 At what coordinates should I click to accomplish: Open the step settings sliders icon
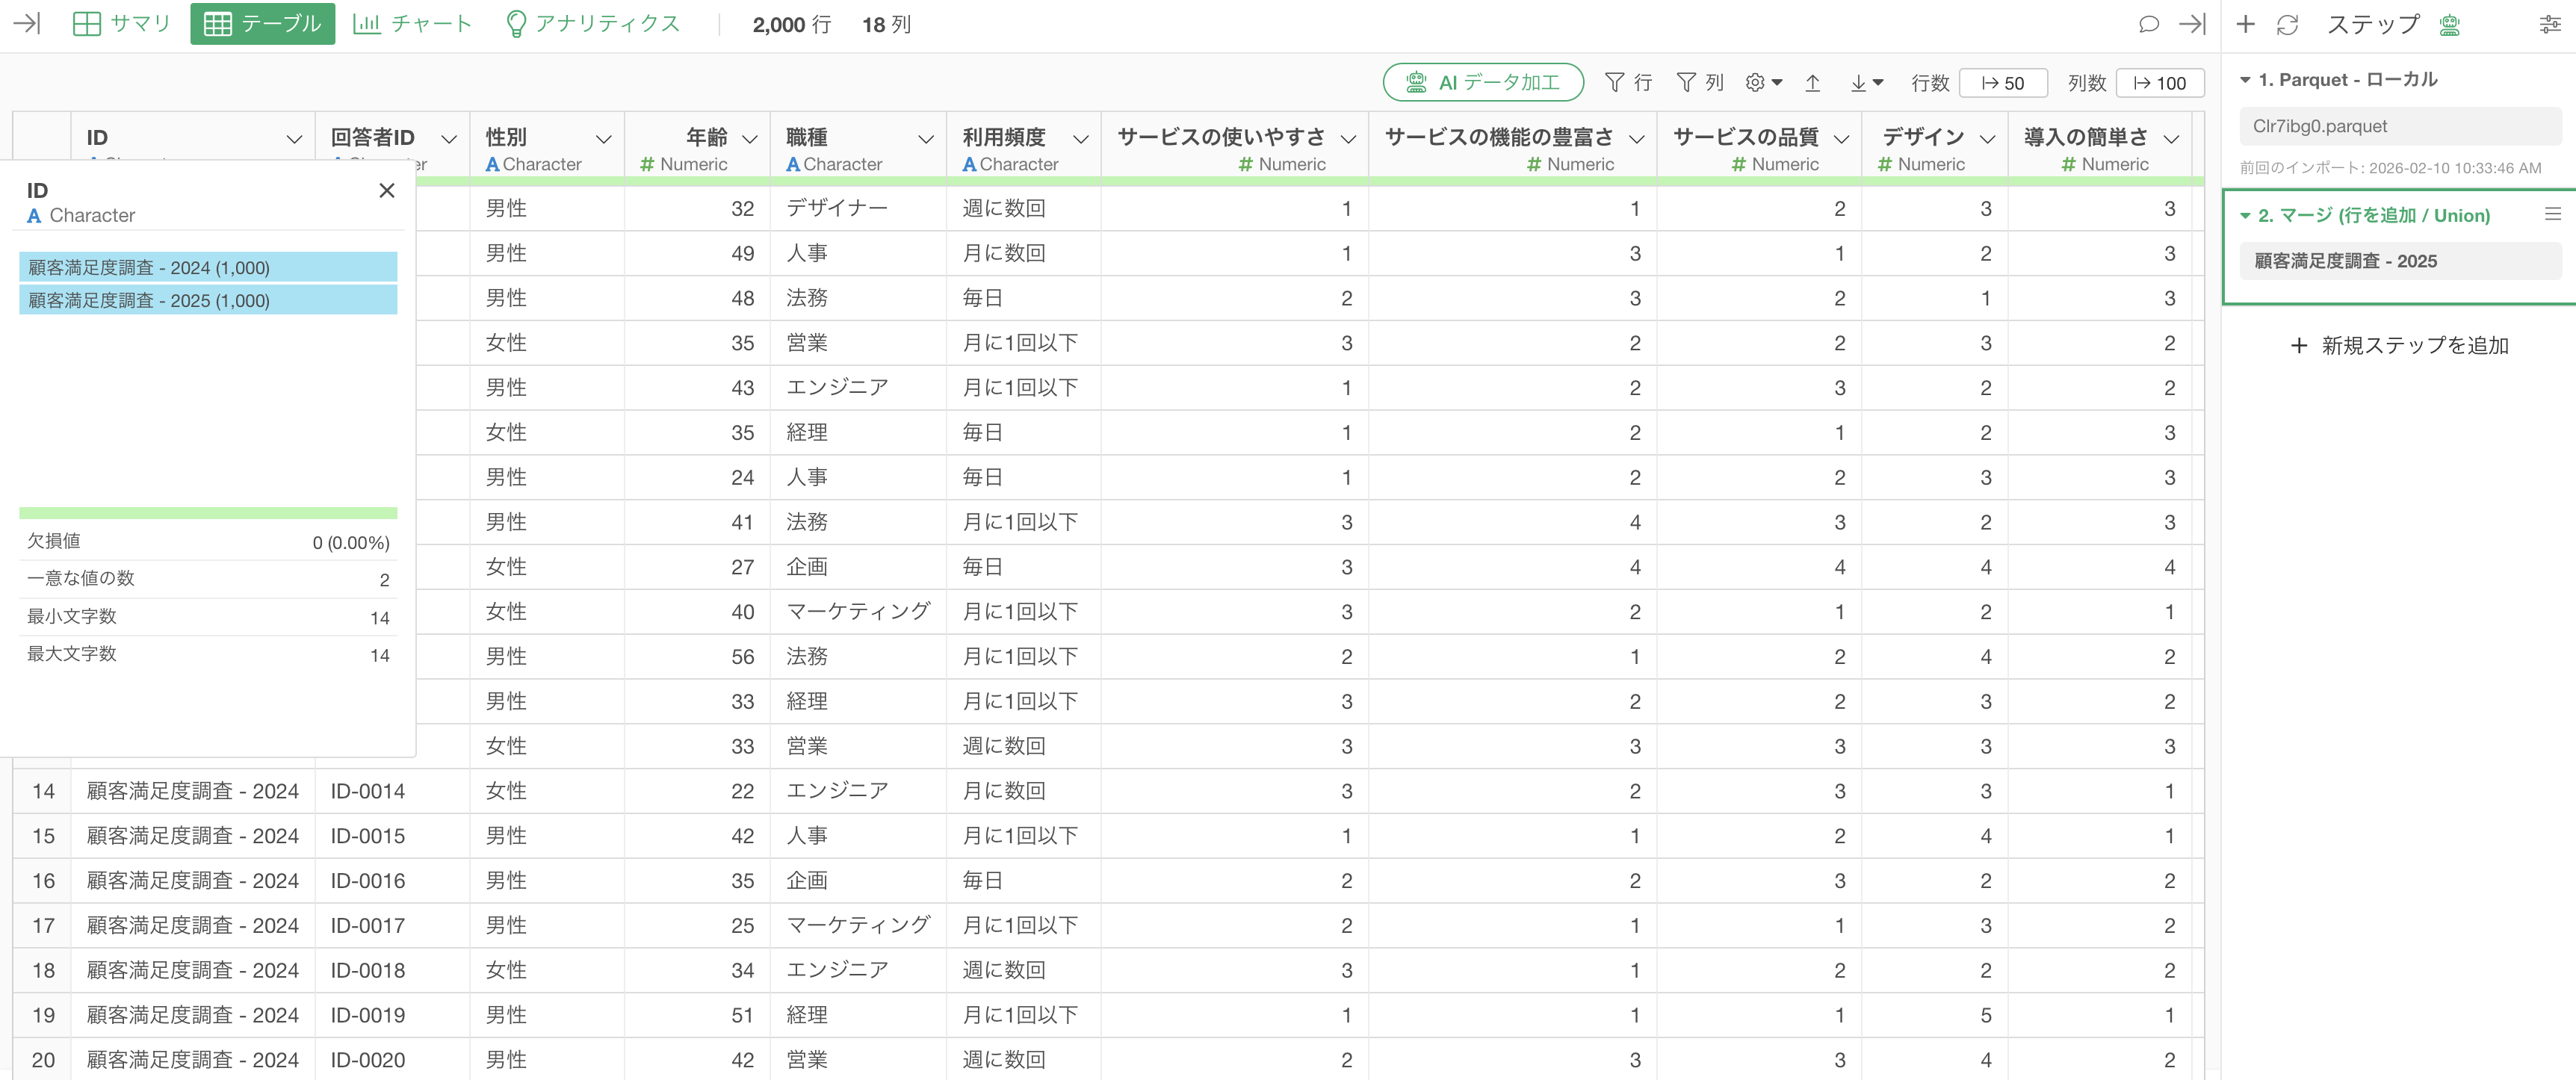[2549, 24]
